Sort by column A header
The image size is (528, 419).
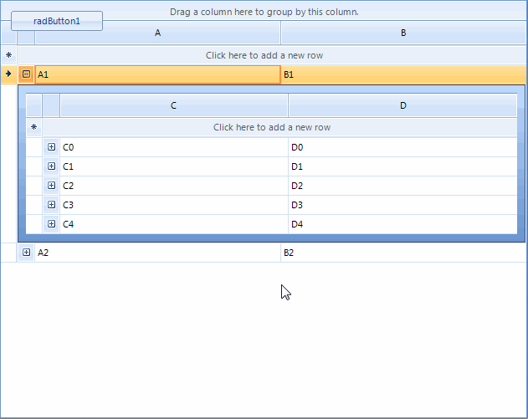click(x=158, y=33)
